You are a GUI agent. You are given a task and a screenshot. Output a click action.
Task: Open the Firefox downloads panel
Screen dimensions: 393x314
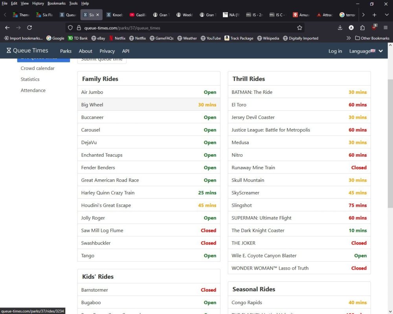340,28
